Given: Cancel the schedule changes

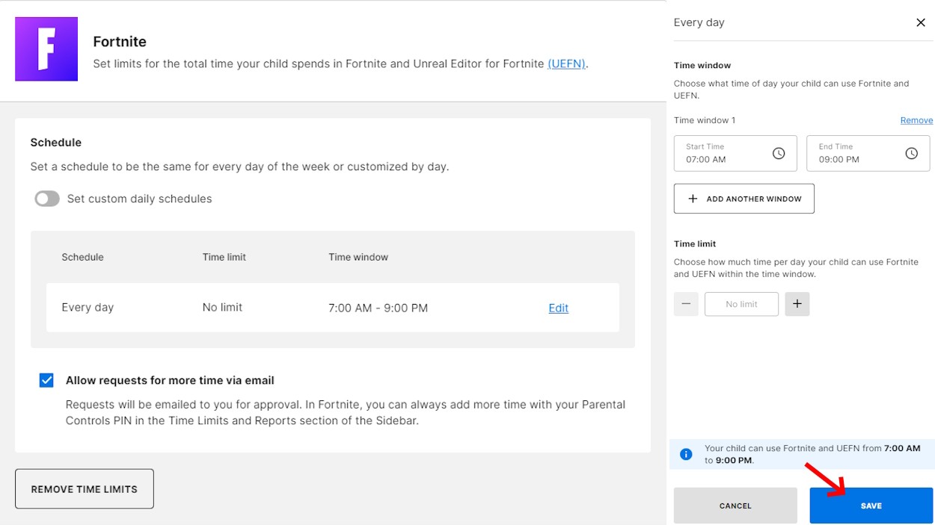Looking at the screenshot, I should [735, 506].
